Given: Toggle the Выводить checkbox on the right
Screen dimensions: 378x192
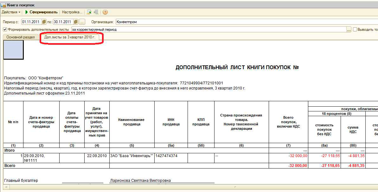Looking at the screenshot, I should (x=355, y=30).
